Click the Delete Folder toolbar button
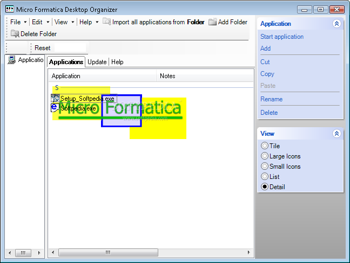 (33, 34)
